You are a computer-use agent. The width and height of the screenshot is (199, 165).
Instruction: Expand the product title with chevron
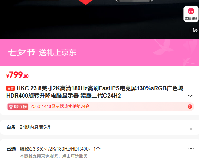[x=190, y=96]
